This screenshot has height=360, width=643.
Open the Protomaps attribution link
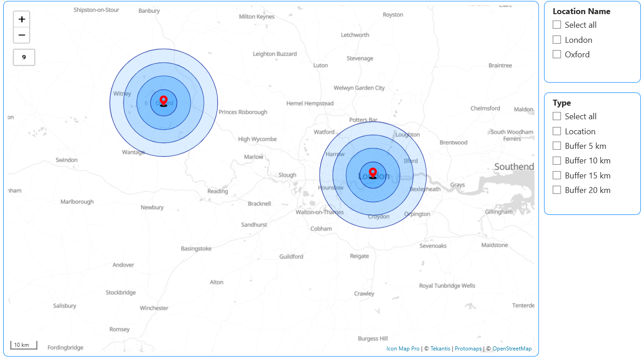(x=468, y=348)
